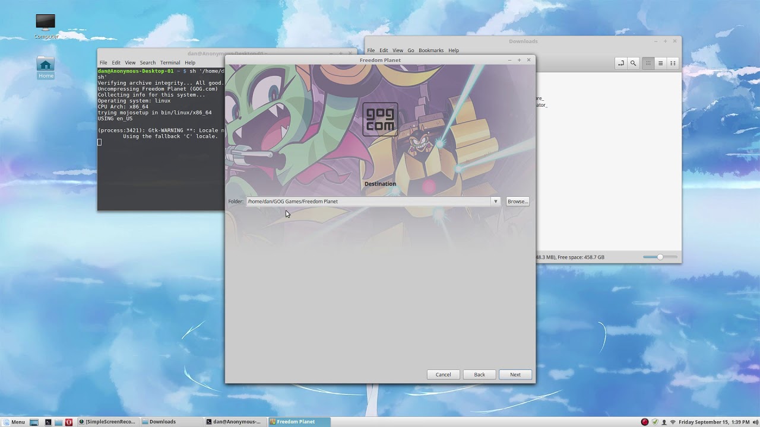Viewport: 760px width, 427px height.
Task: Maximize the Downloads window
Action: 665,41
